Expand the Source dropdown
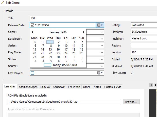Image resolution: width=157 pixels, height=117 pixels. [x=102, y=66]
